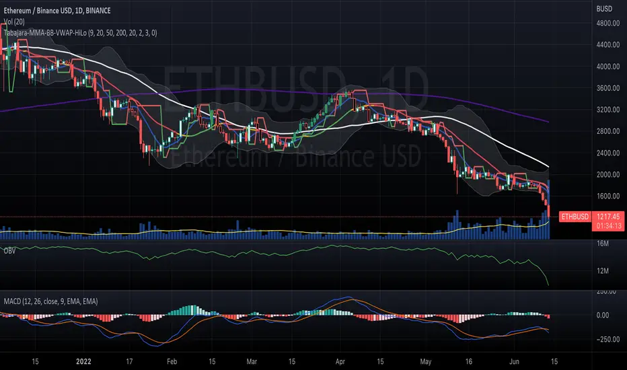Select the MACD (12, 26, close, 9, EMA, EMA) legend
The width and height of the screenshot is (627, 370).
pyautogui.click(x=50, y=301)
